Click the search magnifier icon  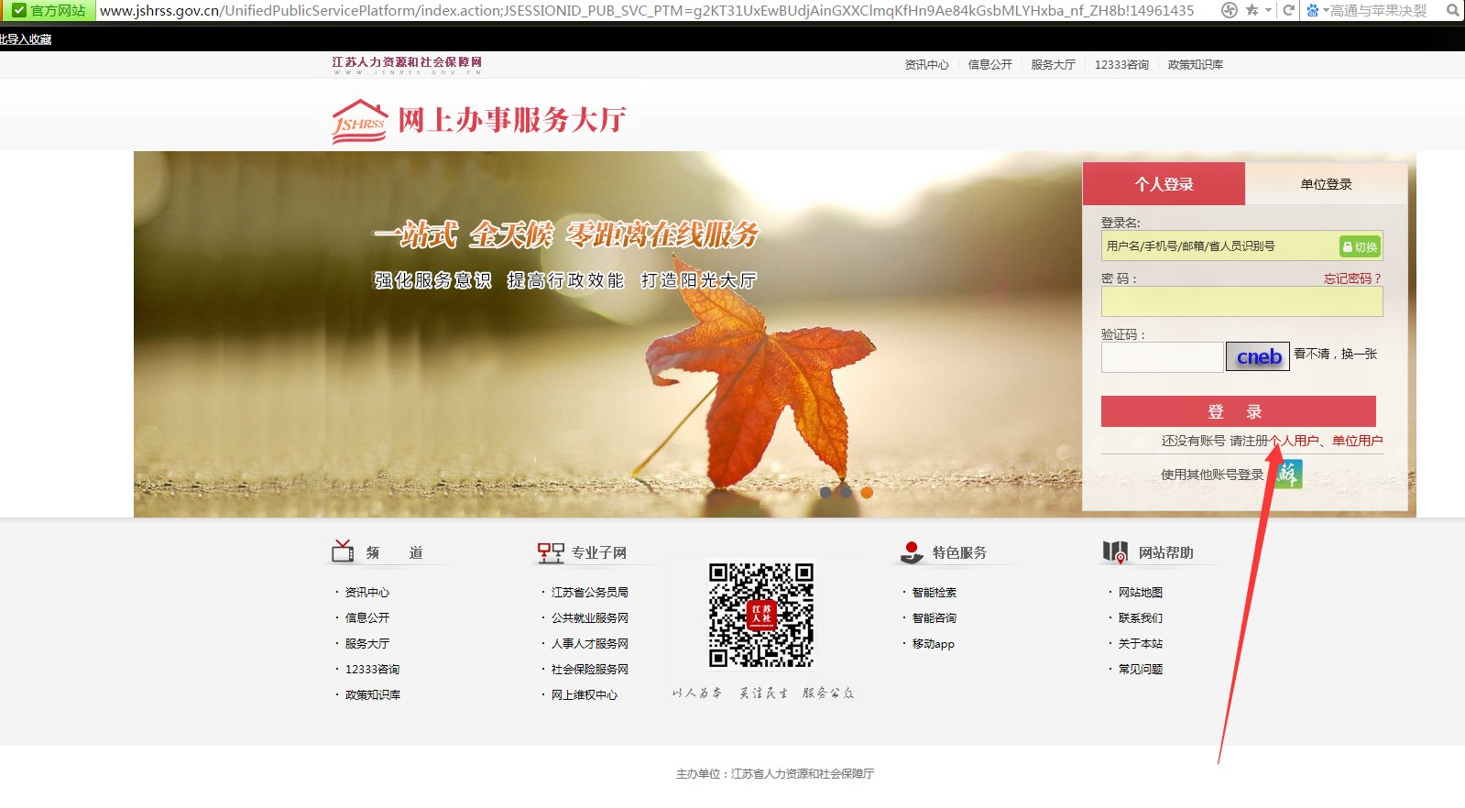(x=1452, y=10)
